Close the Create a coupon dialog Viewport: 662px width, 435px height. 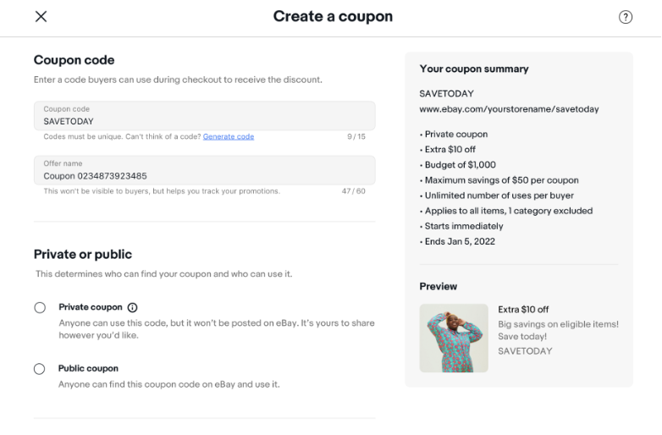click(x=41, y=16)
